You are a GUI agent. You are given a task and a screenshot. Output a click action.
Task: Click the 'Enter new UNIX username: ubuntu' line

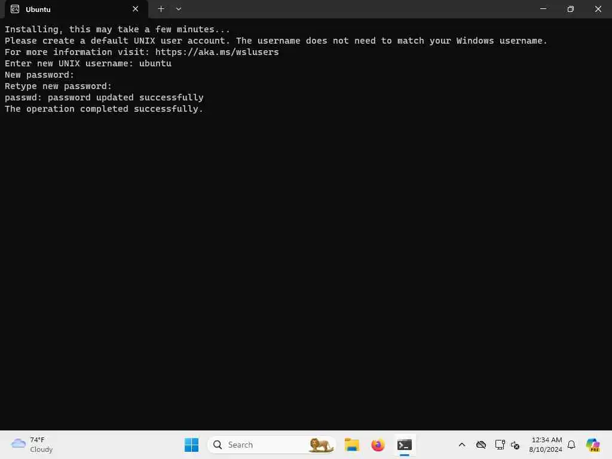click(x=88, y=63)
